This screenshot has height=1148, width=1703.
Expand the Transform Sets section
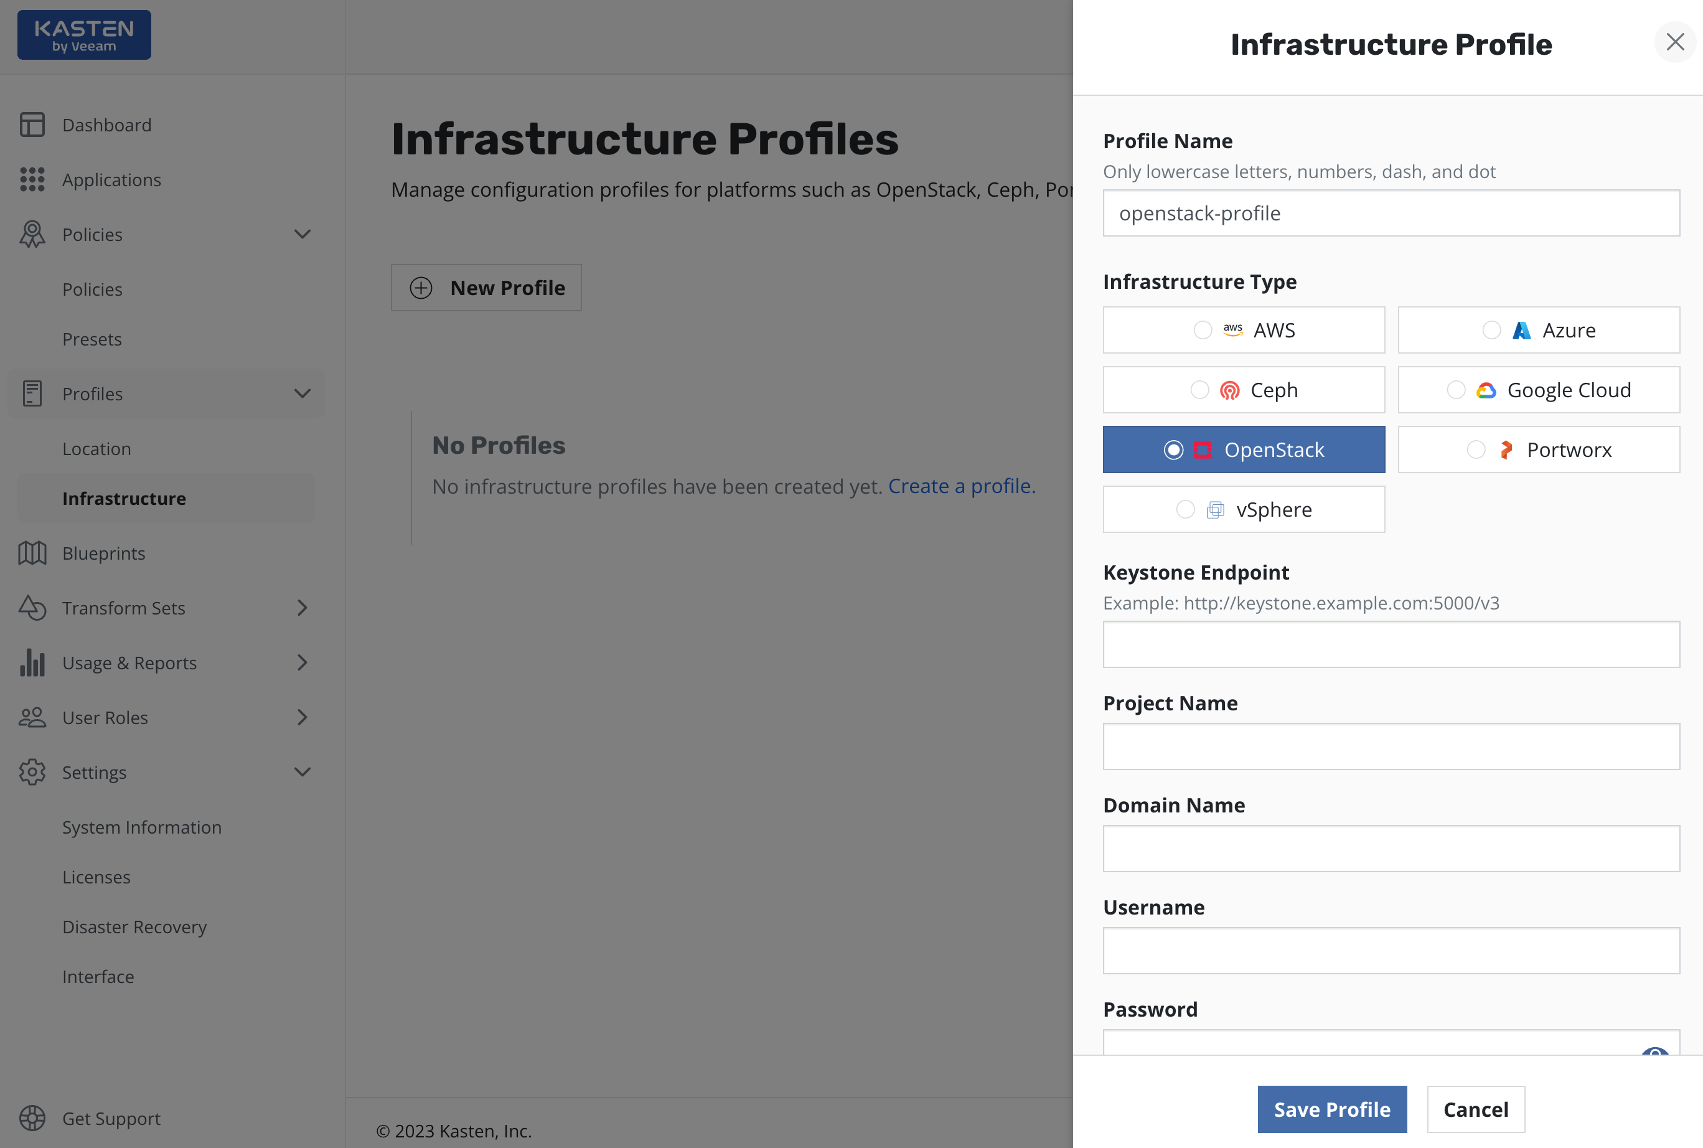(303, 608)
